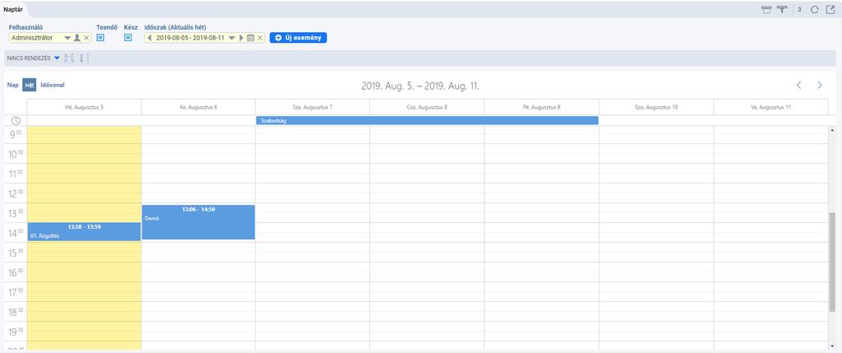Click the Ke, Augusztus 6 column header
Screen dimensions: 842x353
[x=198, y=107]
